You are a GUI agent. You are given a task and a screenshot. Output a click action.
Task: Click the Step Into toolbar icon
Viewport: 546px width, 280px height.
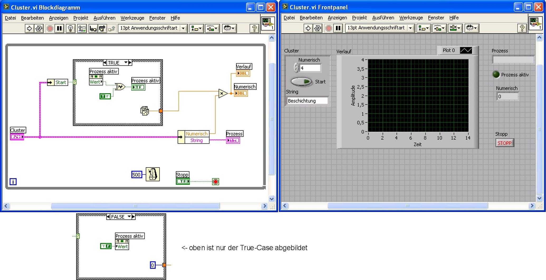(93, 29)
